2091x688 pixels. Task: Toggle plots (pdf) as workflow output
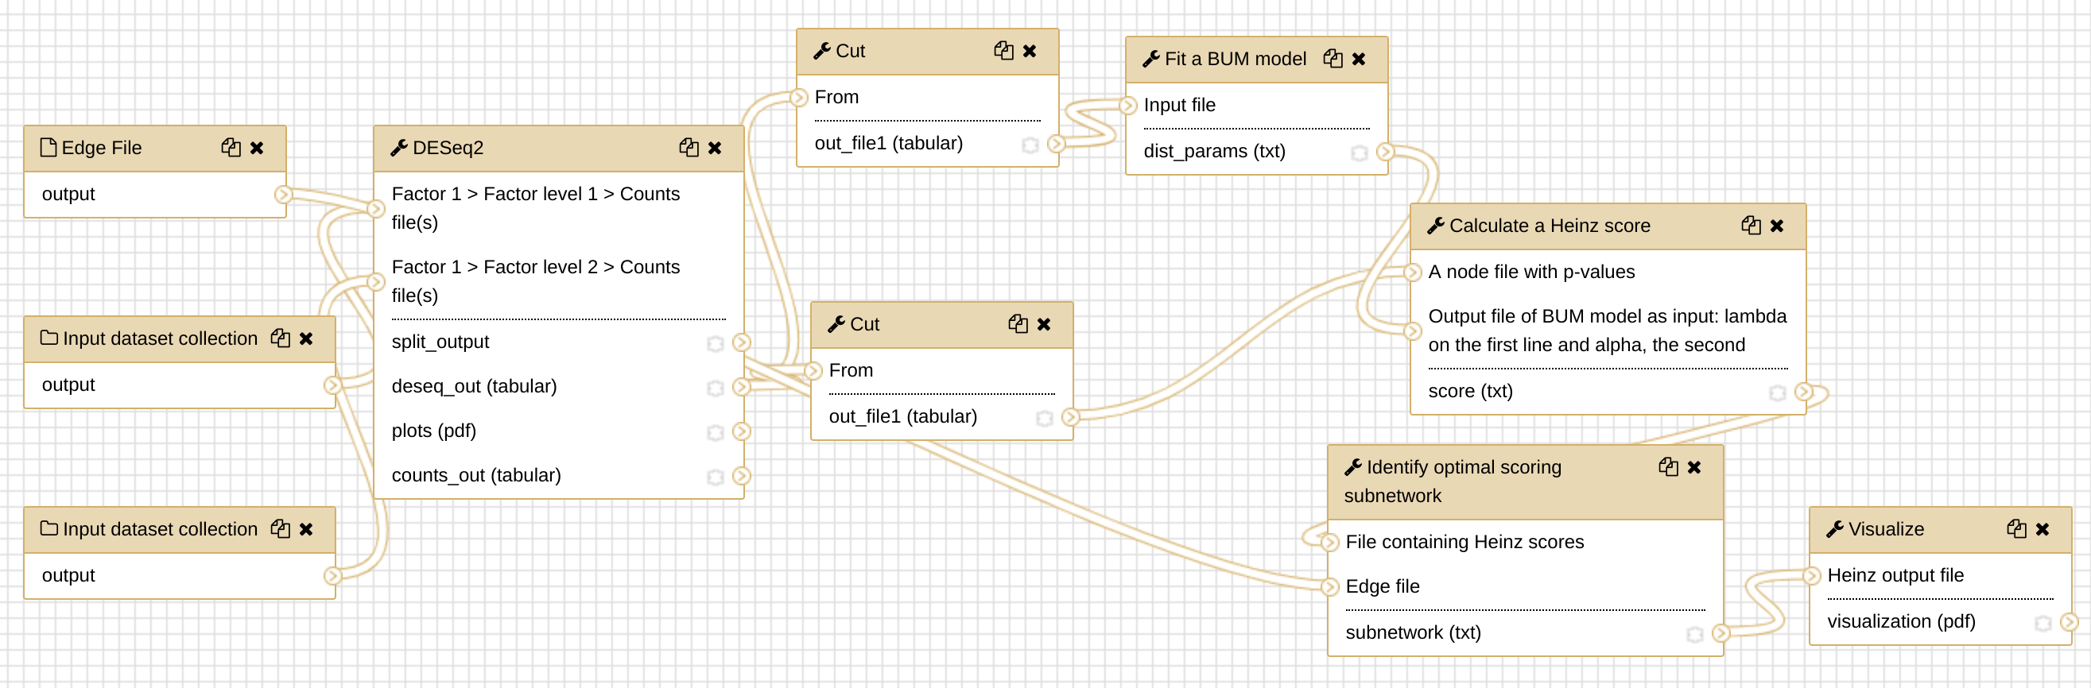[715, 432]
